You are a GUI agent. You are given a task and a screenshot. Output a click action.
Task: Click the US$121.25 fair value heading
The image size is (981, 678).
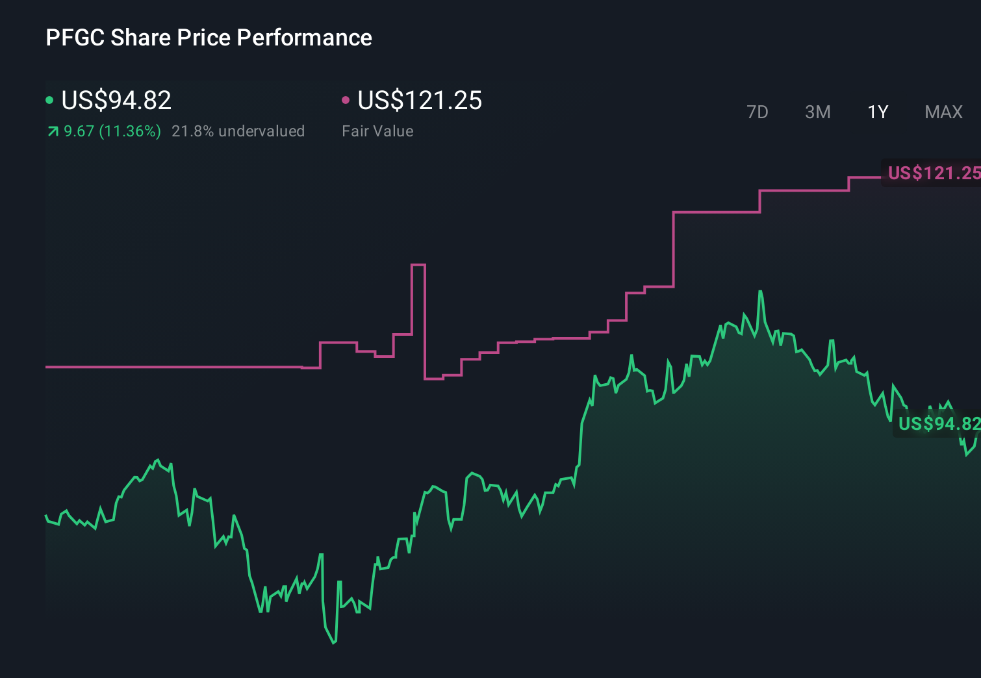pyautogui.click(x=420, y=101)
